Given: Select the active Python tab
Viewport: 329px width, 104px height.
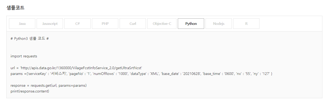Looking at the screenshot, I should click(191, 24).
